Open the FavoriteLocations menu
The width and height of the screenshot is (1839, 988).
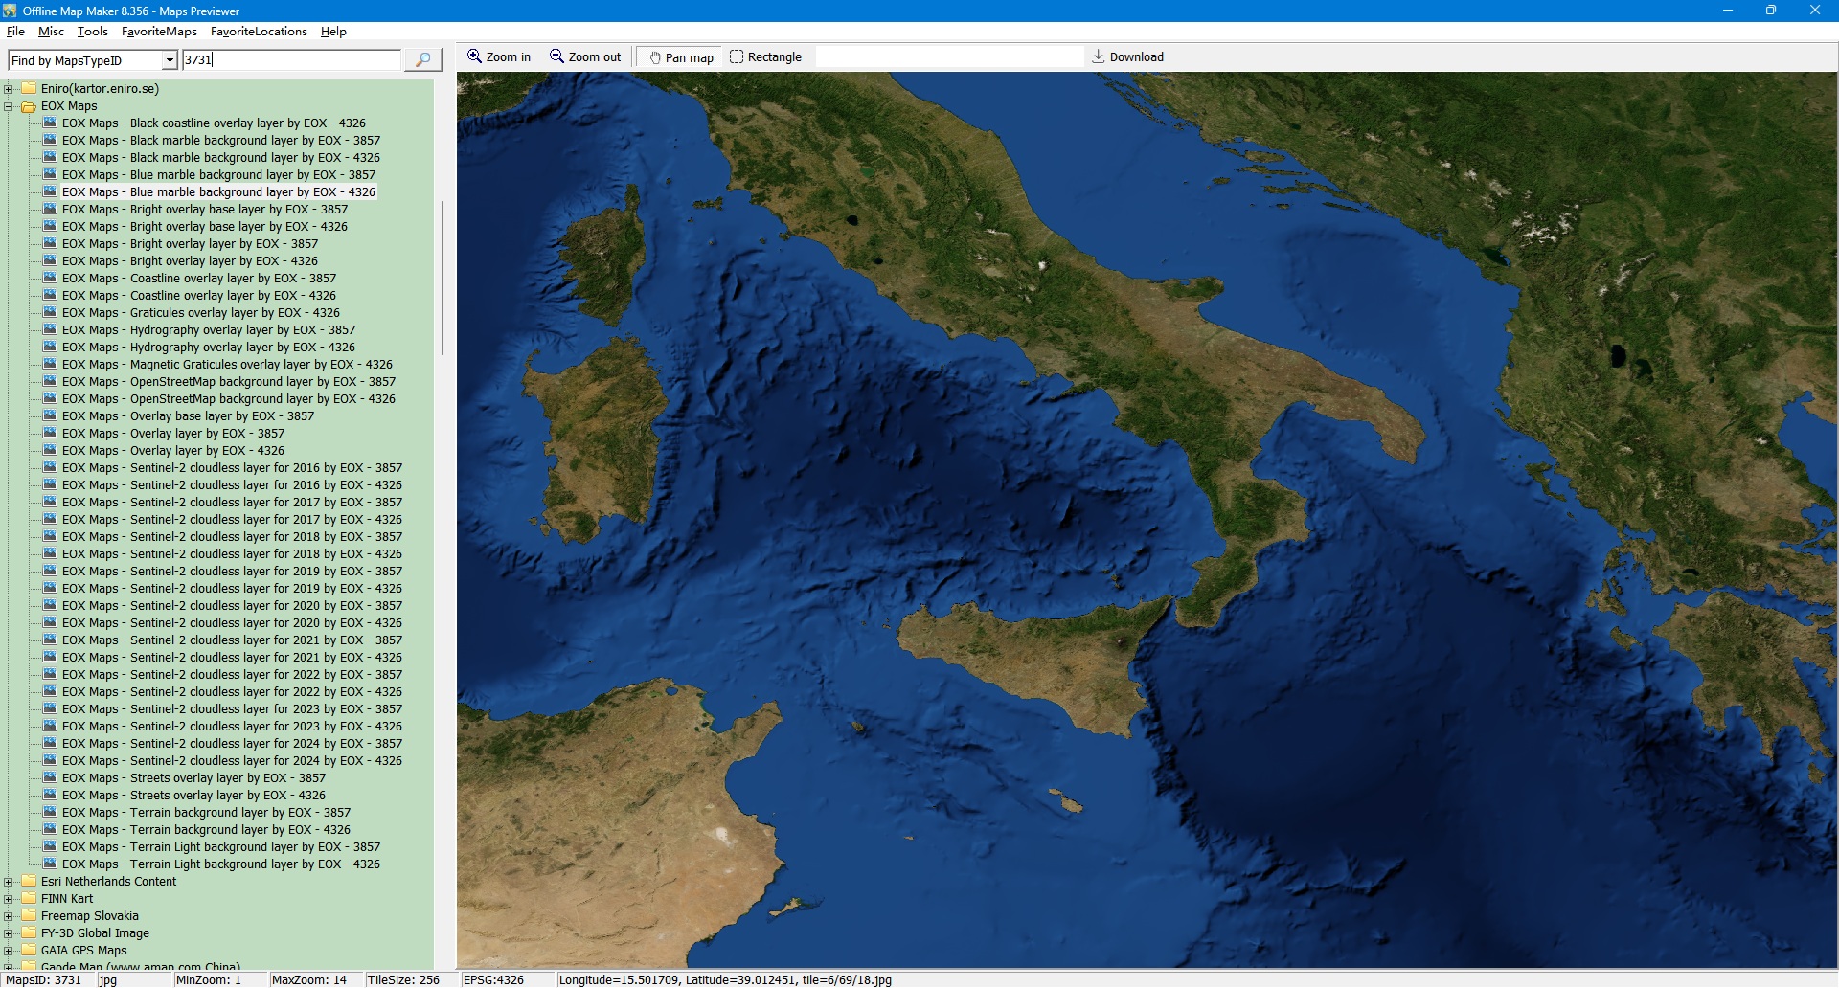click(x=259, y=32)
